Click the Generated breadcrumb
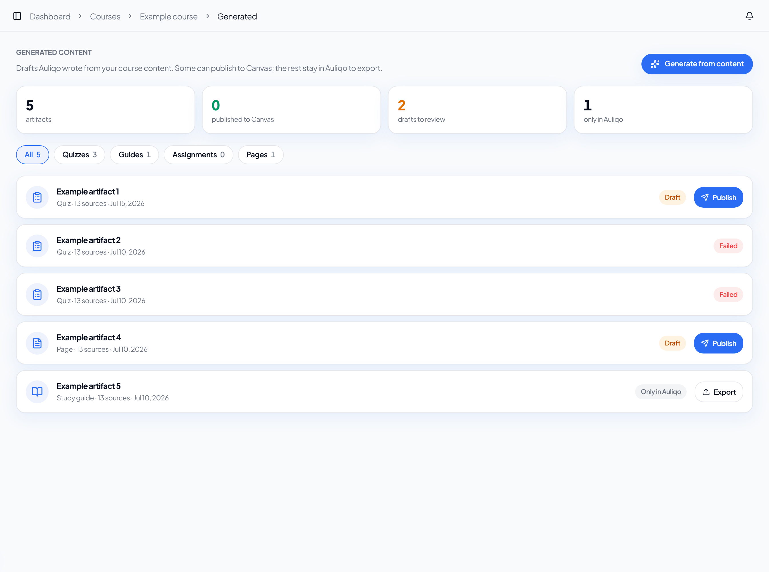This screenshot has height=572, width=769. point(237,17)
